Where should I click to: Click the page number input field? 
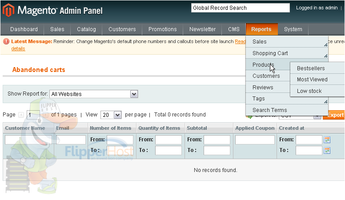33,115
